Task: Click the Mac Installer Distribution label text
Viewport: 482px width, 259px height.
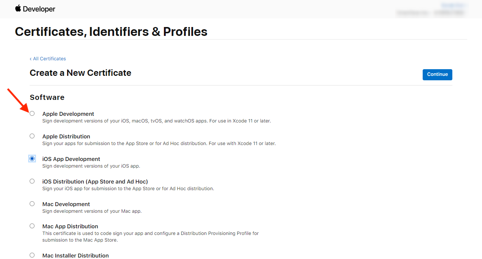Action: 76,255
